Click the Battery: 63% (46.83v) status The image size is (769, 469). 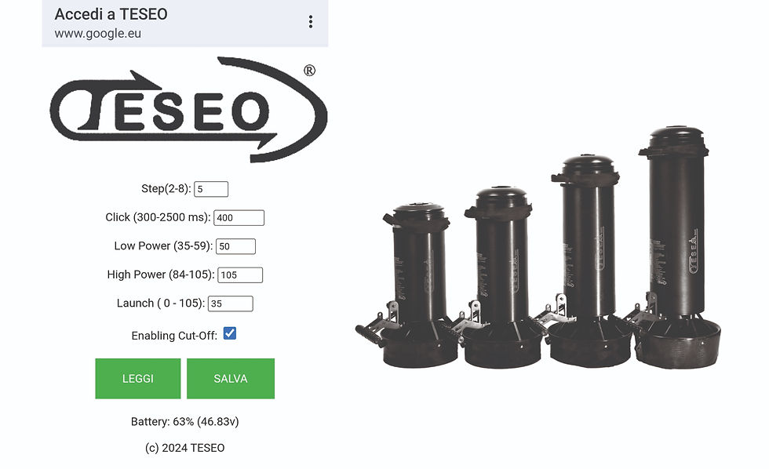tap(185, 421)
